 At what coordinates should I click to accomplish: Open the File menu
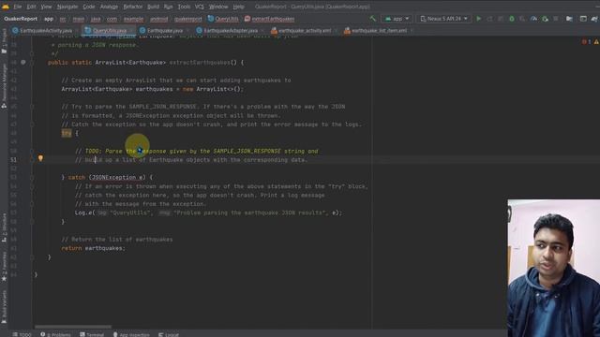coord(18,7)
